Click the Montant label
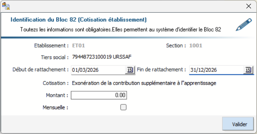Screen dimensions: 257x134 click(57, 95)
